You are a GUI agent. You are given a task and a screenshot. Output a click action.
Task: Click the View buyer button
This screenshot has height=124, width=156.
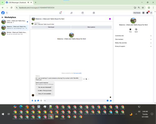pos(51,27)
